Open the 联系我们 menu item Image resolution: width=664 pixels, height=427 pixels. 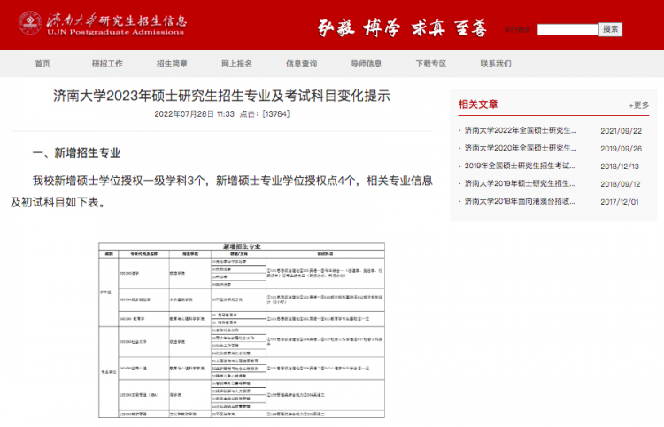tap(496, 64)
